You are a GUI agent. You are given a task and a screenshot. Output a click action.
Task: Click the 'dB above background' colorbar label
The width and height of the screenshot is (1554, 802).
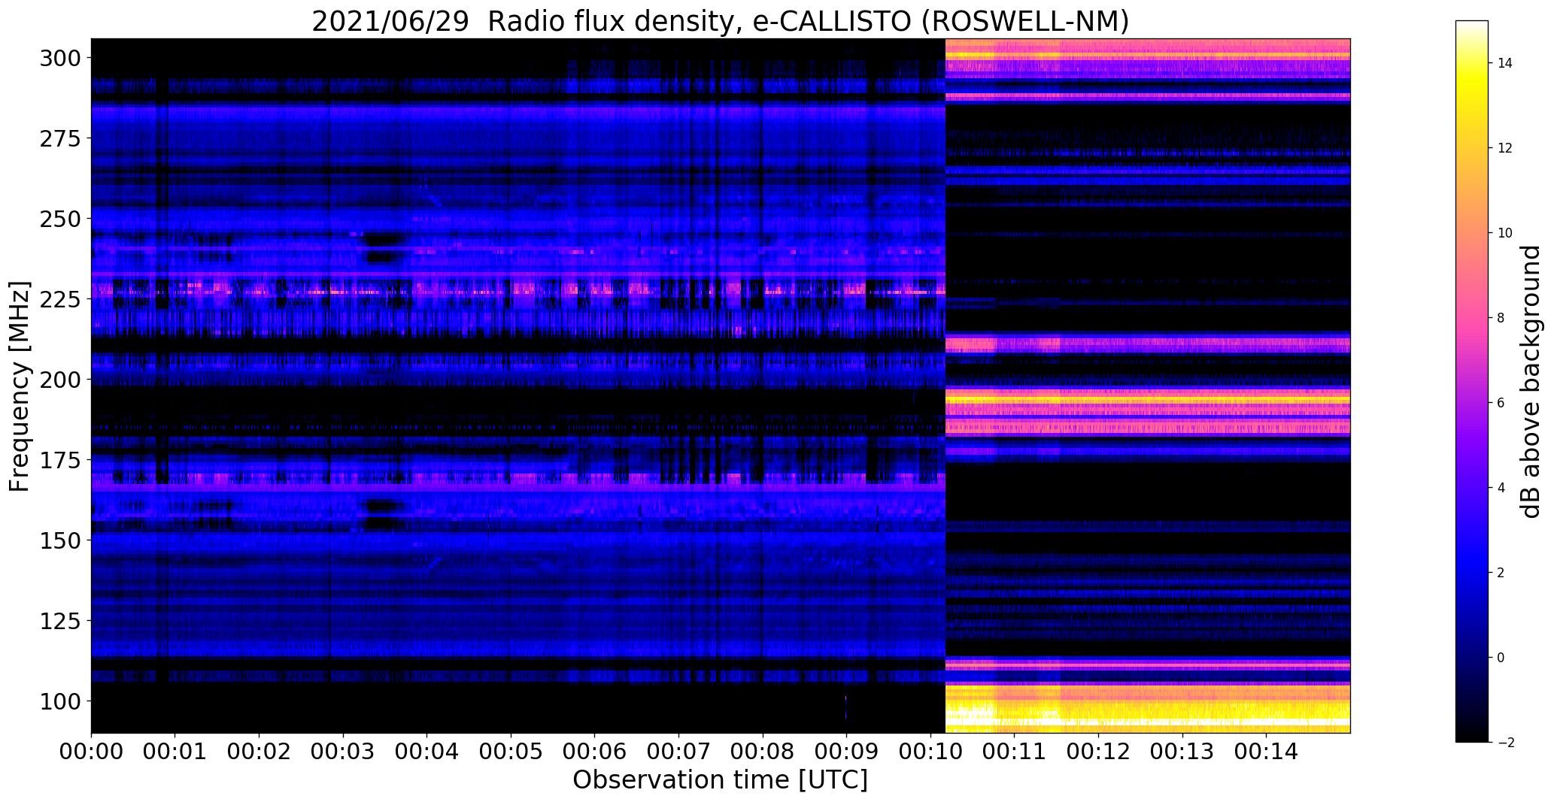1530,381
